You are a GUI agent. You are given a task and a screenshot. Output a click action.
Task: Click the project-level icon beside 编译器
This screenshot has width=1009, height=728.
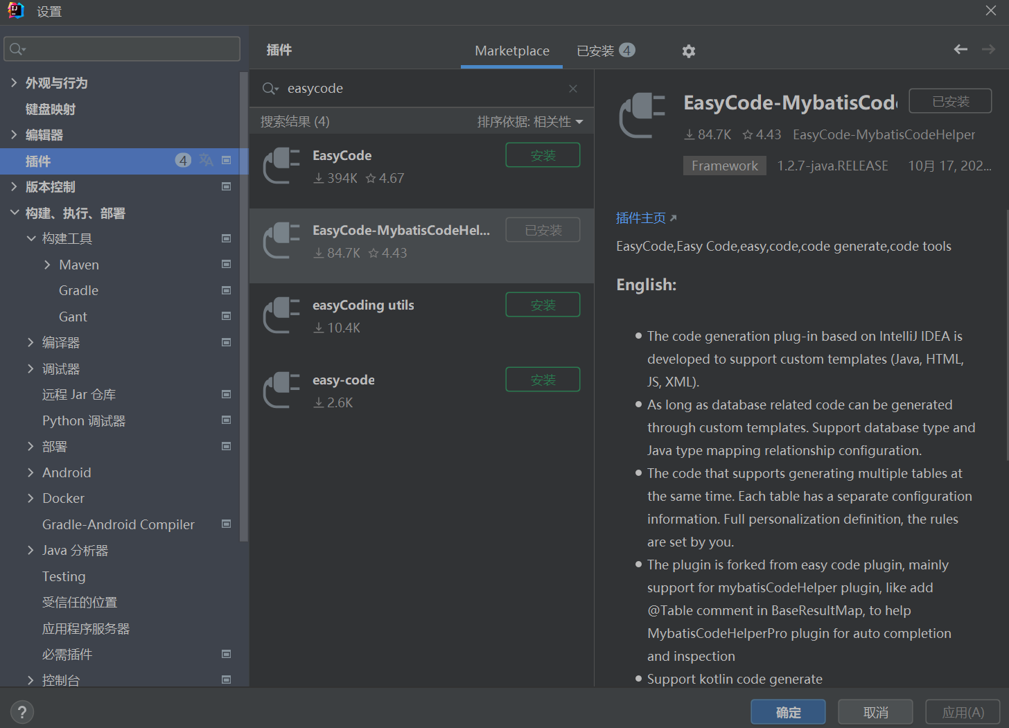coord(226,342)
